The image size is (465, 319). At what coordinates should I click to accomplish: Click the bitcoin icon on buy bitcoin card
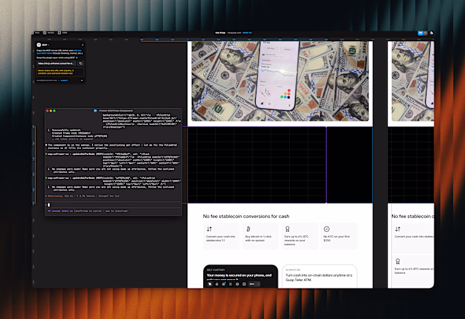pos(248,229)
